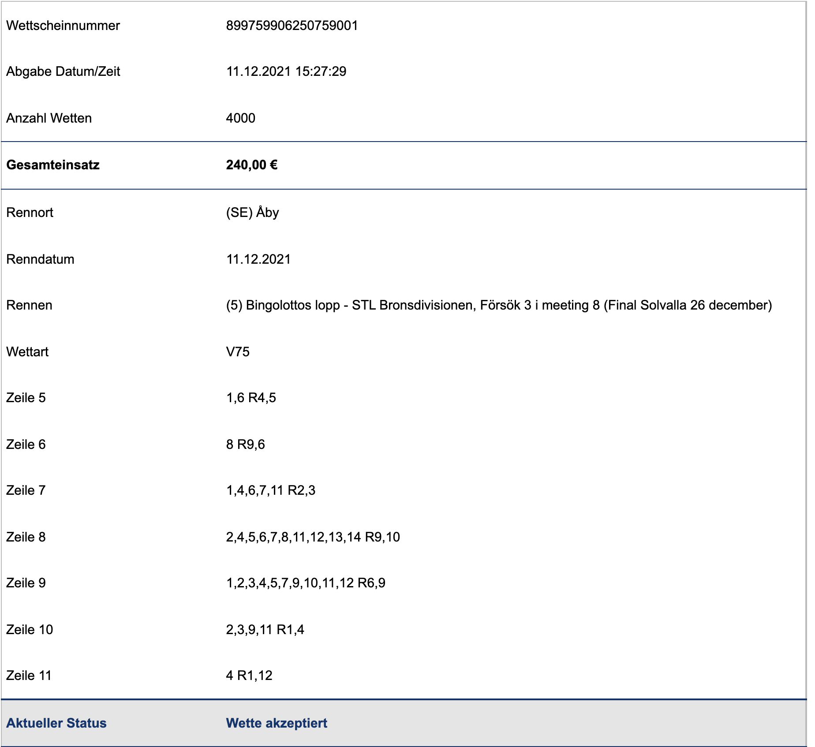Click the Zeile 11 label
Screen dimensions: 815x747
(x=29, y=676)
